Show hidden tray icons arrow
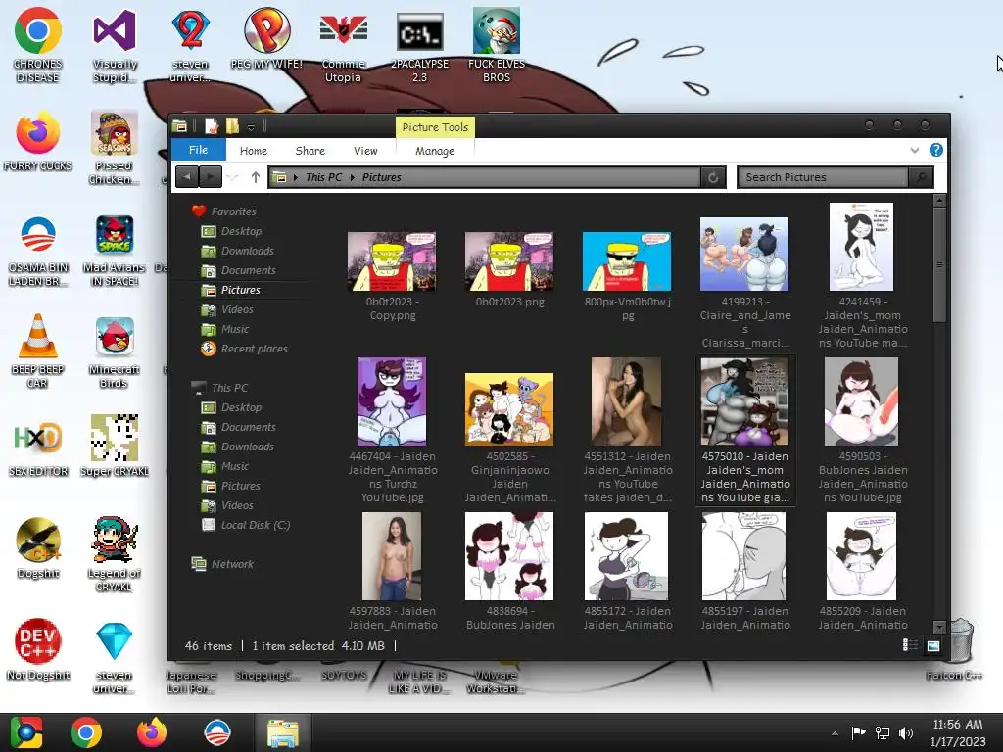Viewport: 1003px width, 752px height. point(835,733)
